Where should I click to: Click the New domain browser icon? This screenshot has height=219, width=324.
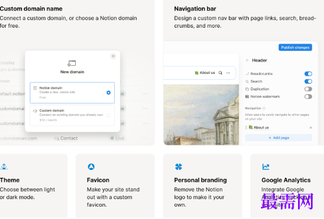click(x=72, y=63)
